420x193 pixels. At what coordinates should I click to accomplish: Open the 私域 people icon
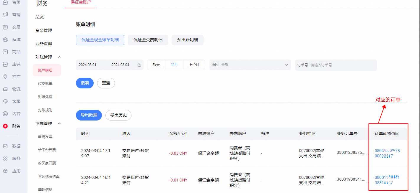5,39
